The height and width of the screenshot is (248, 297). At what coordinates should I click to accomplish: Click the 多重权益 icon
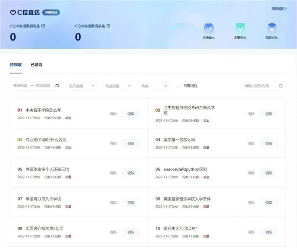pyautogui.click(x=240, y=29)
